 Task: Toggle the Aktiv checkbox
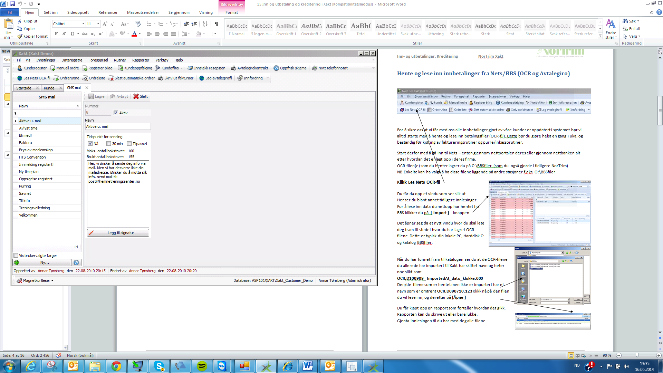pyautogui.click(x=116, y=113)
